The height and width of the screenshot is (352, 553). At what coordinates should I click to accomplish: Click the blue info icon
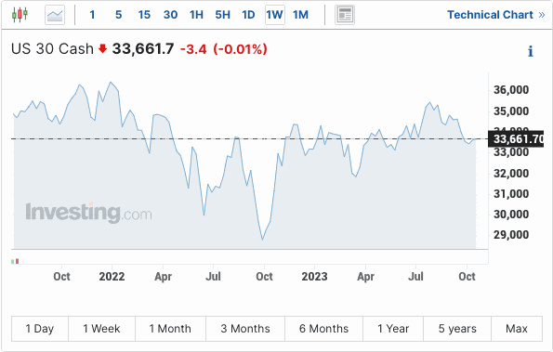[x=531, y=51]
